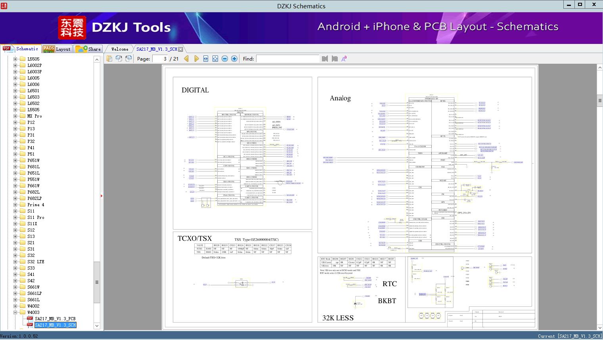Expand the MX Pro folder
The width and height of the screenshot is (603, 340).
pos(15,116)
